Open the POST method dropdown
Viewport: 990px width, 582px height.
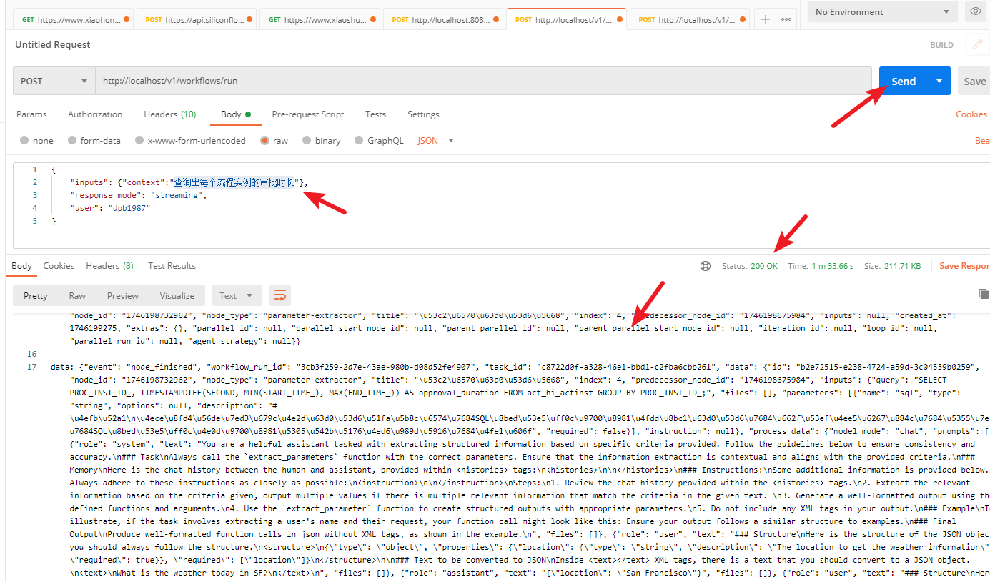pos(54,81)
